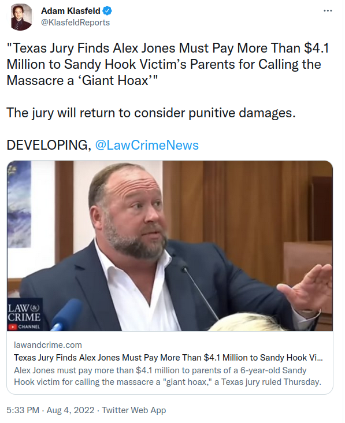This screenshot has width=345, height=423.
Task: Open the @KlasfeldReports handle
Action: [x=75, y=23]
